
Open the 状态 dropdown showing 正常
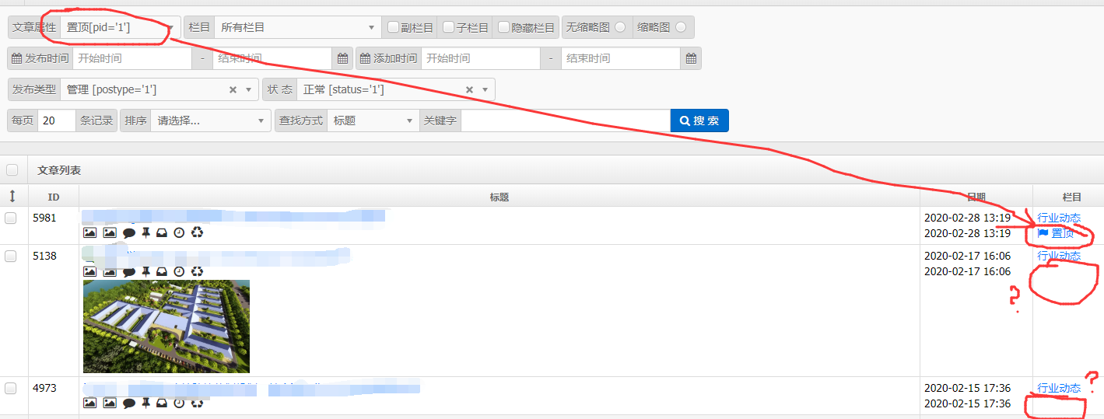pos(396,89)
